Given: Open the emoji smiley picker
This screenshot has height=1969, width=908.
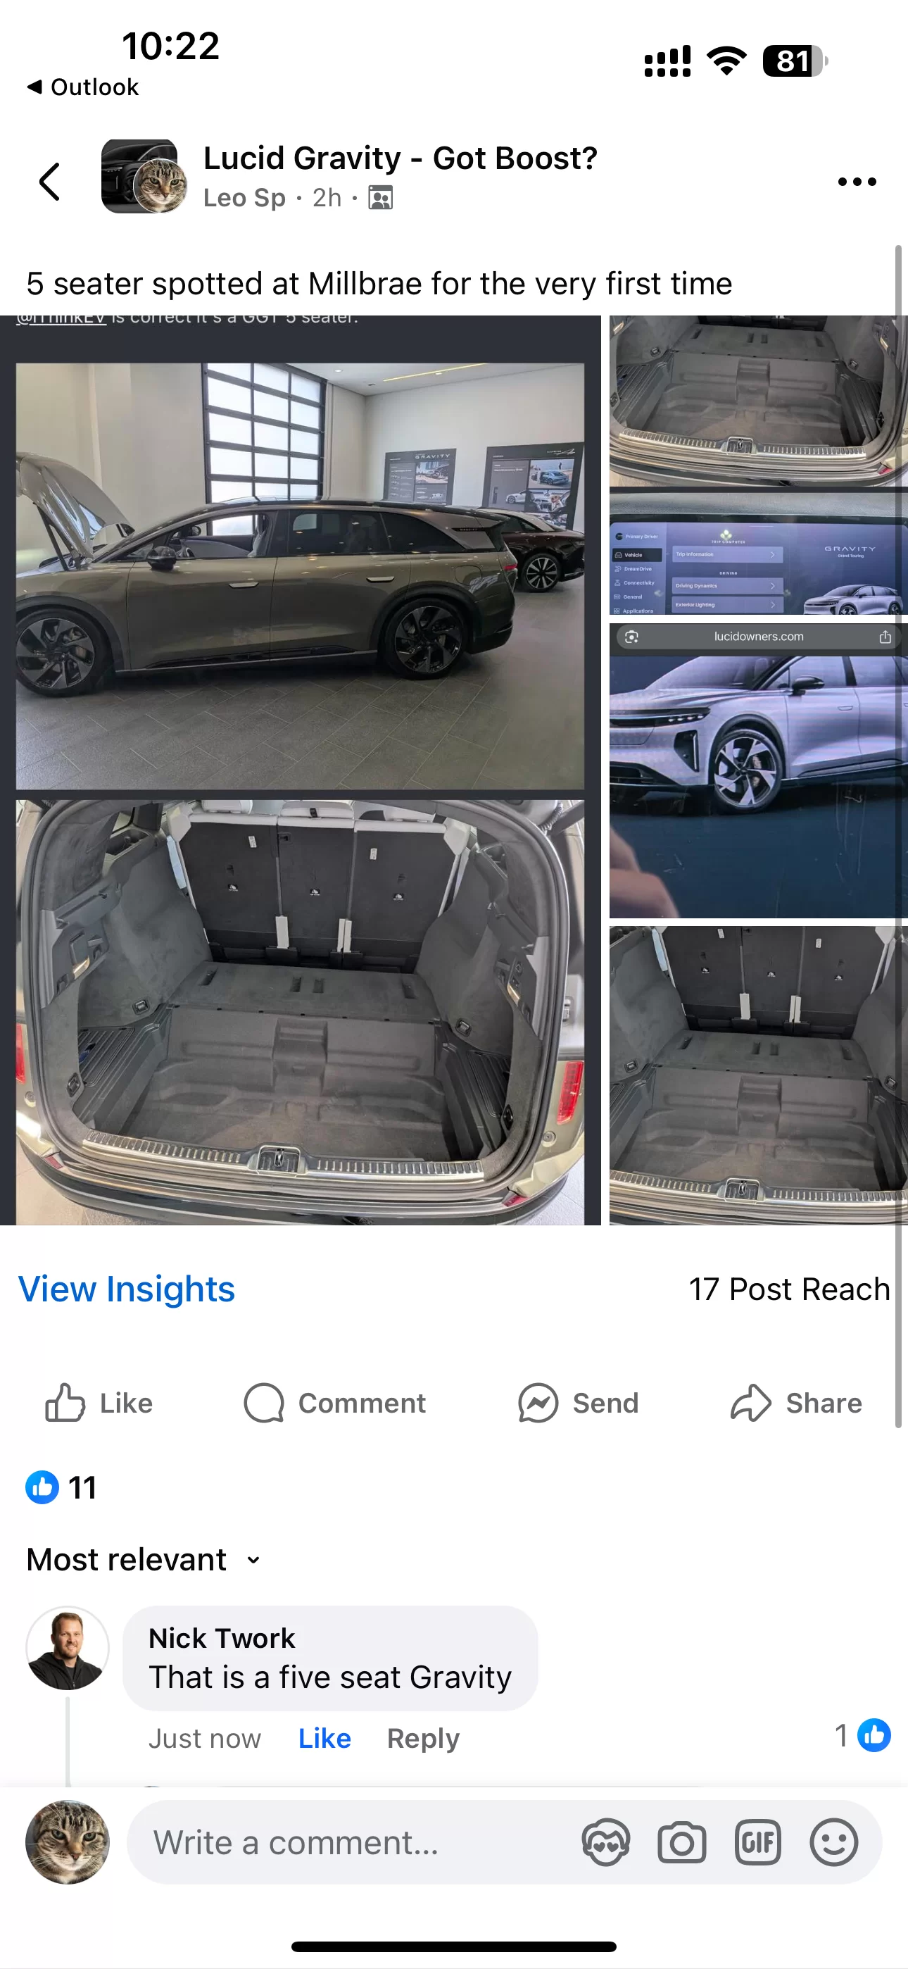Looking at the screenshot, I should click(834, 1843).
